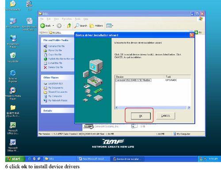Screen dimensions: 221x171
Task: Click the device list right scroll arrow
Action: (x=189, y=107)
